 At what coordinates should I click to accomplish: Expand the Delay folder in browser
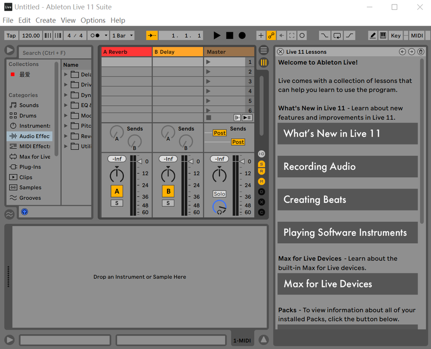point(66,75)
